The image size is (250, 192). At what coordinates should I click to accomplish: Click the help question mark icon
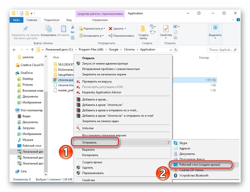[238, 20]
